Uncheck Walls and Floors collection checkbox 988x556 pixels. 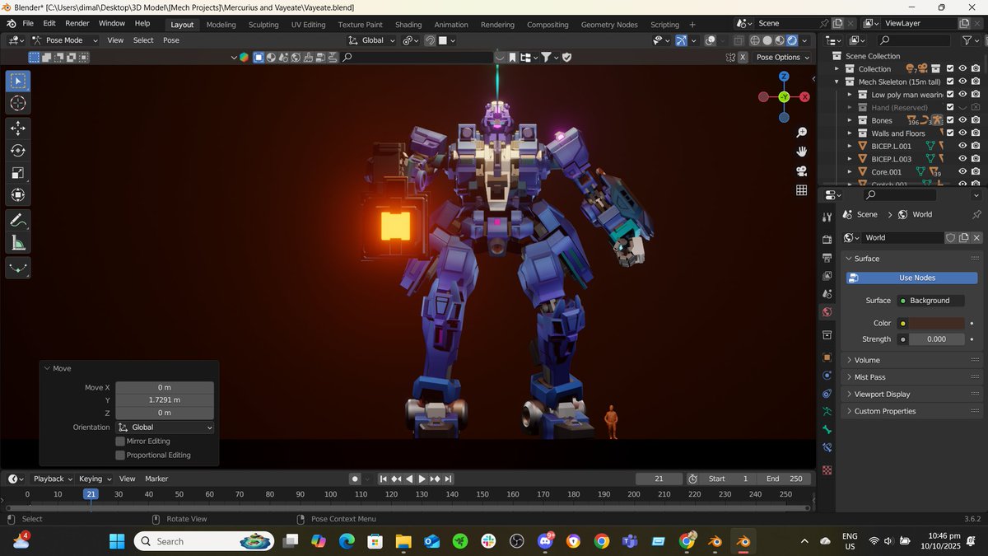coord(950,133)
